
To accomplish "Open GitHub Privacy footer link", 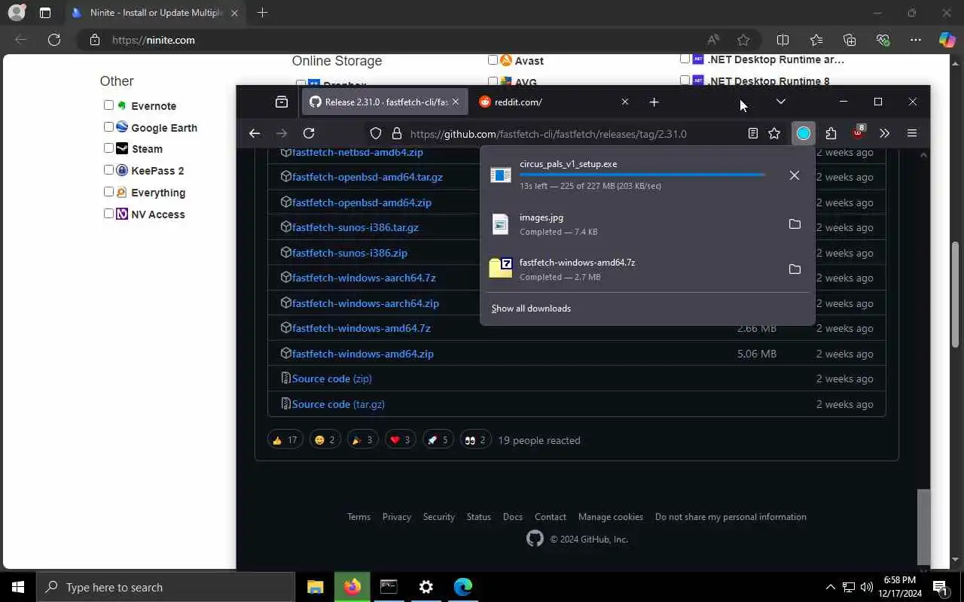I will point(396,517).
